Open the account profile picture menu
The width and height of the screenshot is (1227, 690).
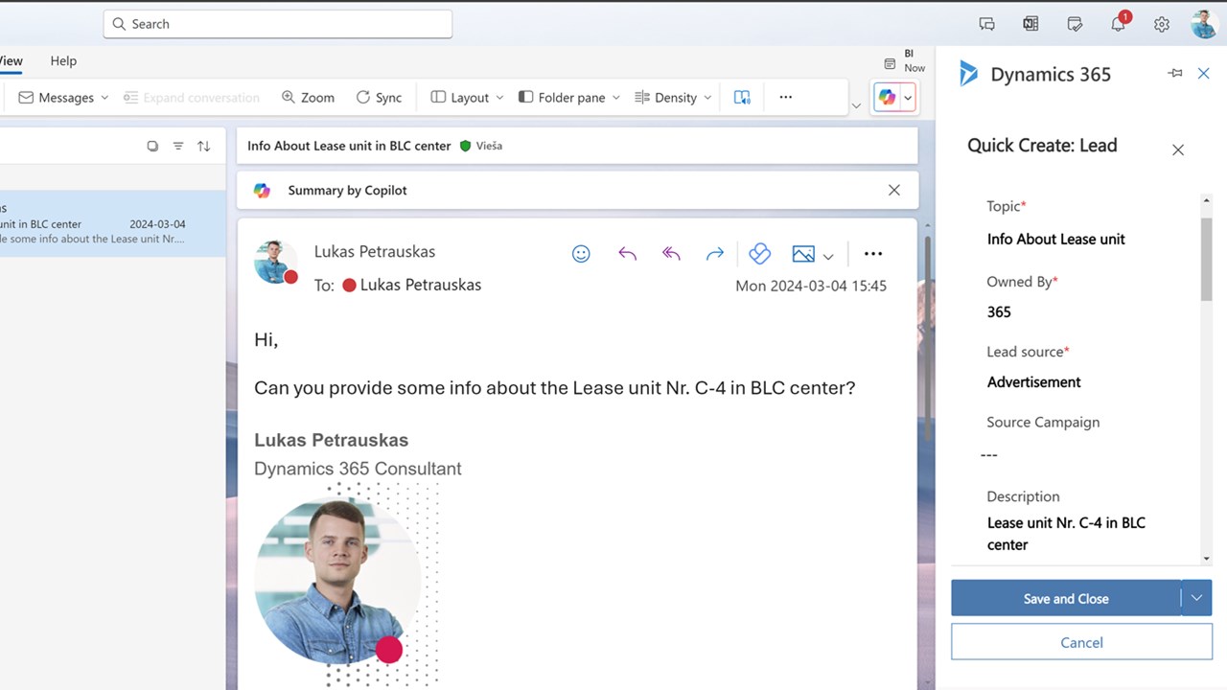pos(1205,24)
